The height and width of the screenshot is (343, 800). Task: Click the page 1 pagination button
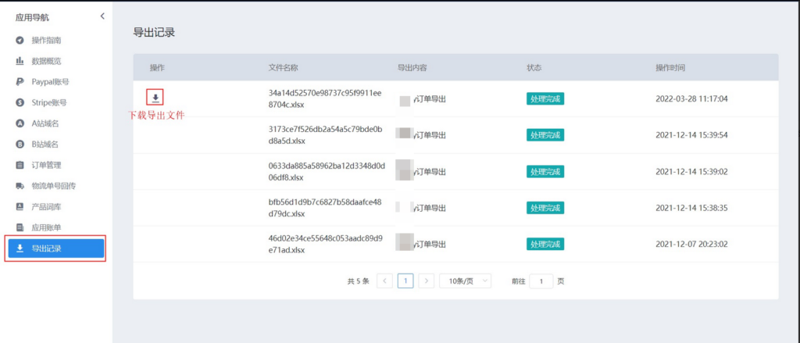(405, 280)
